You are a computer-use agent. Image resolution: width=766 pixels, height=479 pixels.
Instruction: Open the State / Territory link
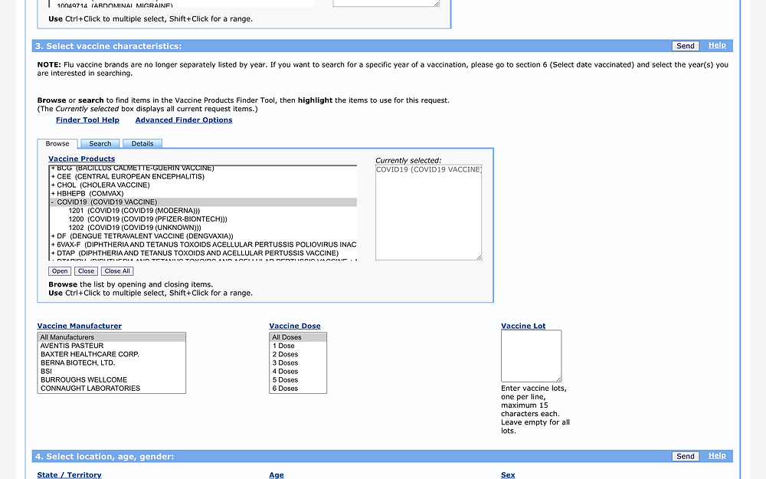[x=69, y=475]
